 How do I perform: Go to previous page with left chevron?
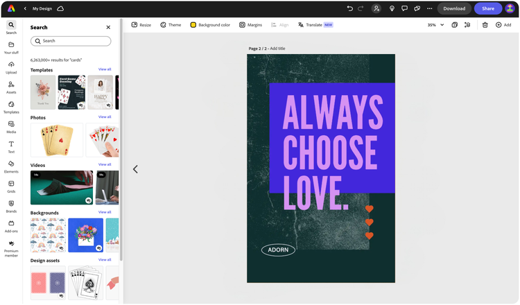135,169
